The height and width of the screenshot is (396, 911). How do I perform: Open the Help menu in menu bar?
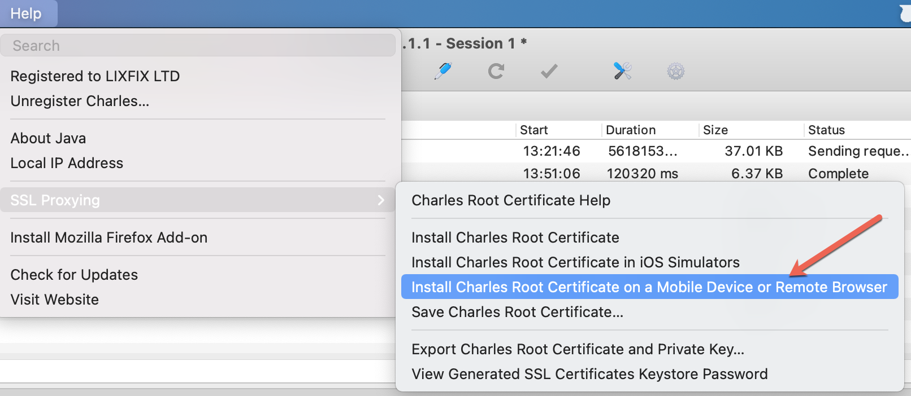26,14
